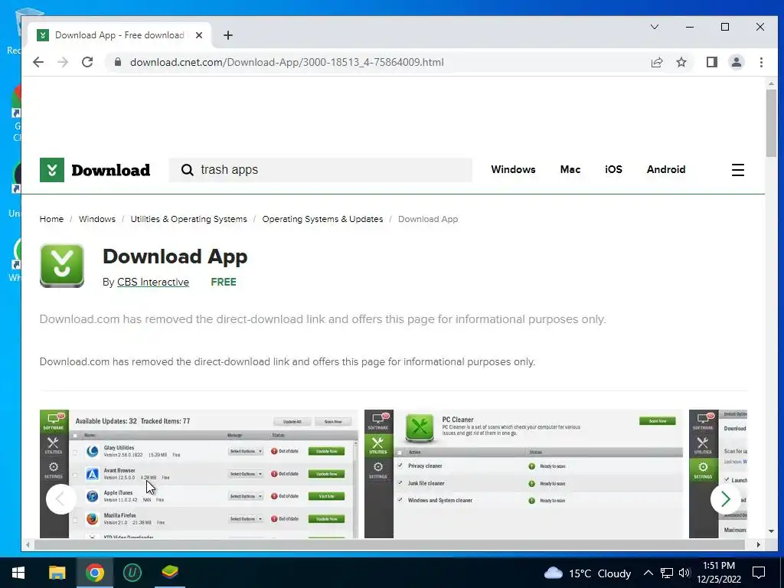The height and width of the screenshot is (588, 784).
Task: Open CBS Interactive developer link
Action: [x=153, y=282]
